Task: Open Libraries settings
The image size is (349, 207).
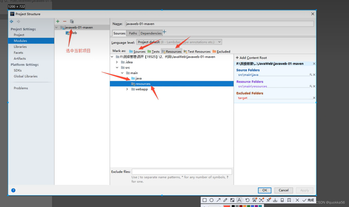Action: [x=20, y=47]
